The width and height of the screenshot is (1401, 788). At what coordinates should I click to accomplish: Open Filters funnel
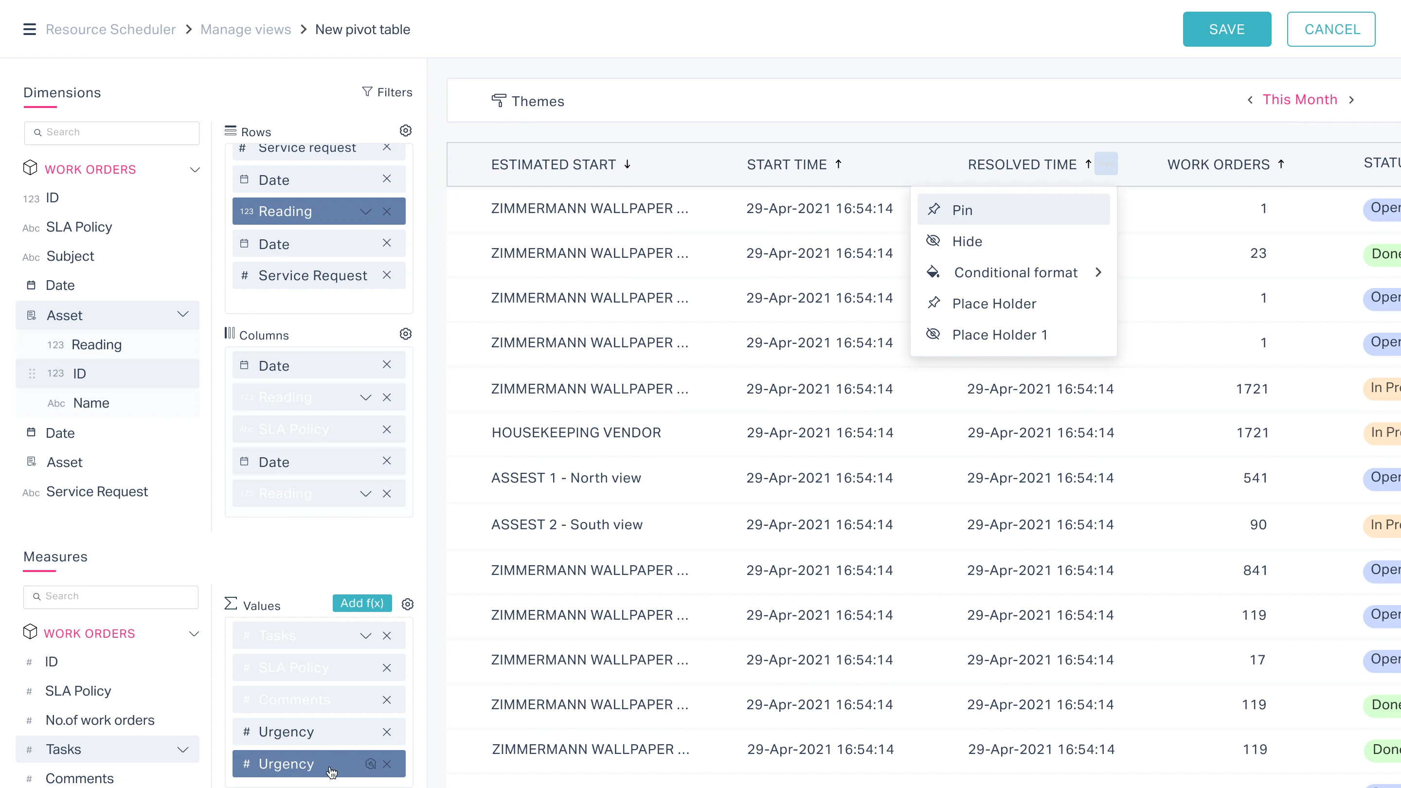click(x=387, y=92)
